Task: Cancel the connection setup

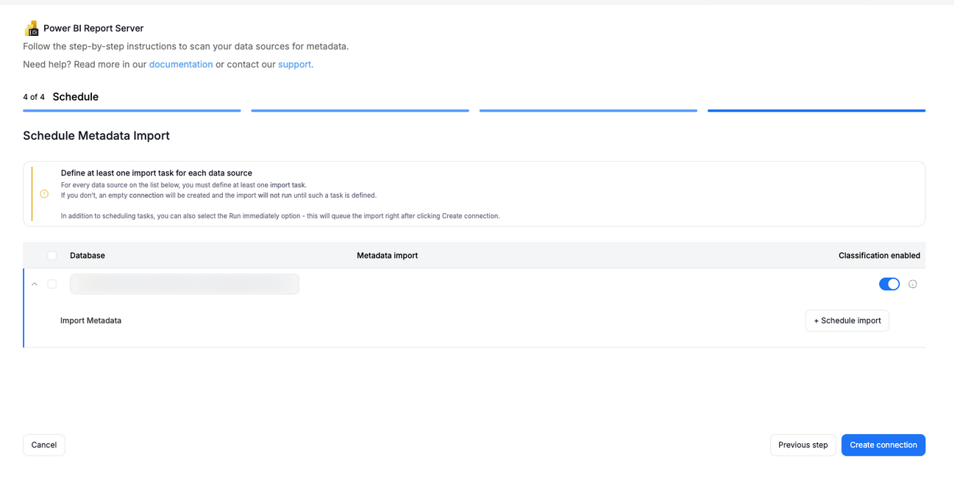Action: (44, 445)
